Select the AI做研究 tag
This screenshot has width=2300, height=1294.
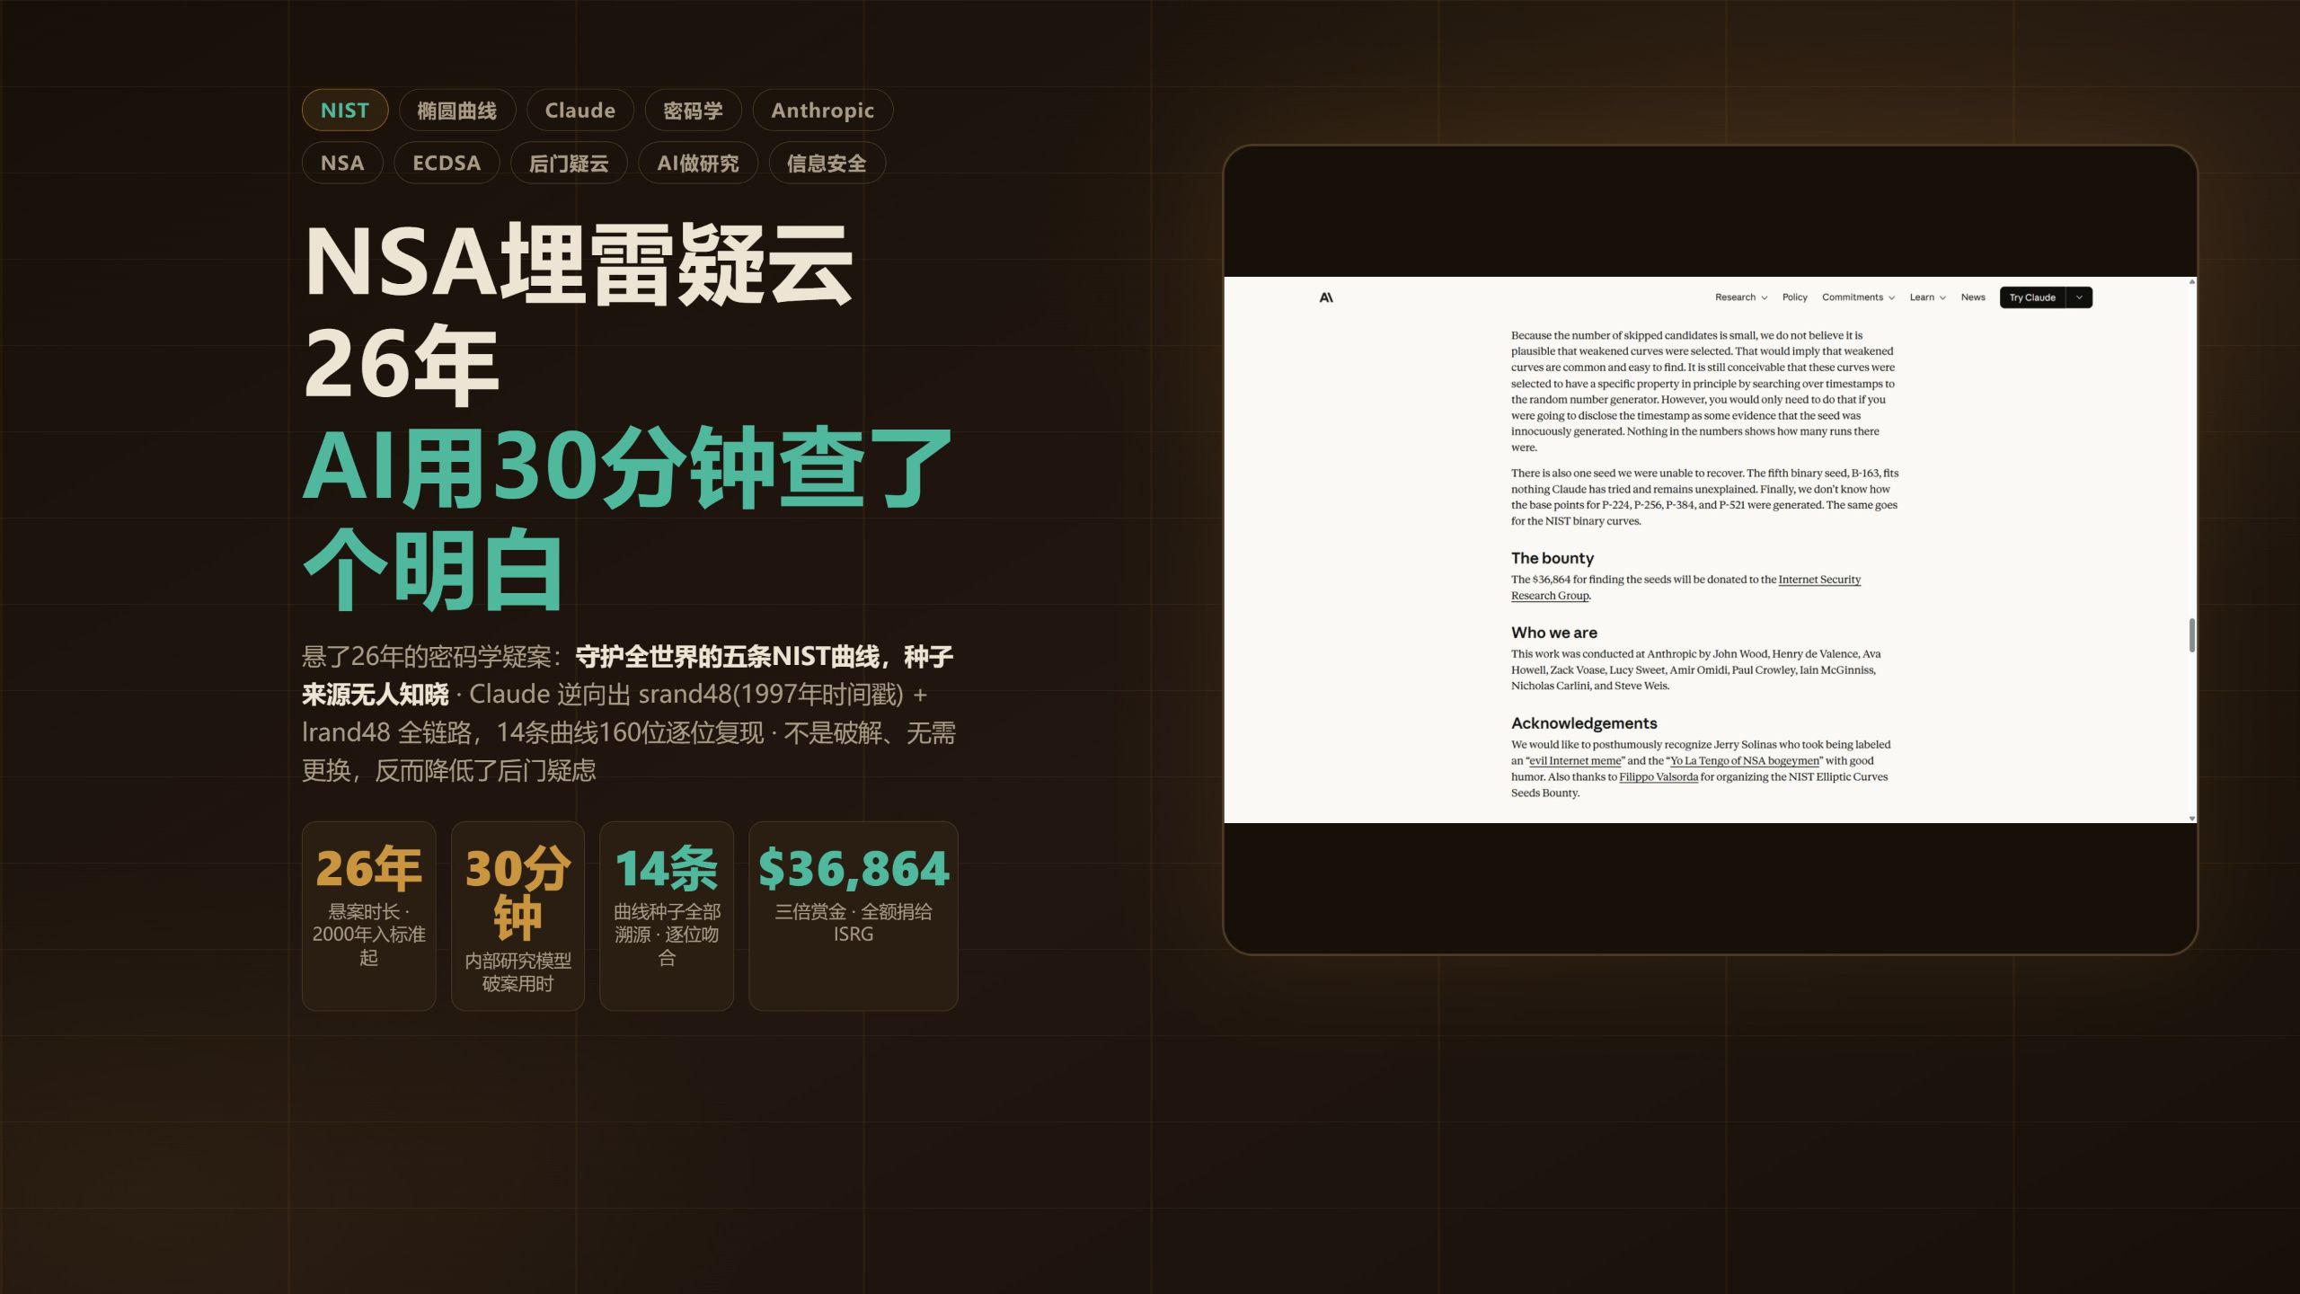pyautogui.click(x=698, y=163)
